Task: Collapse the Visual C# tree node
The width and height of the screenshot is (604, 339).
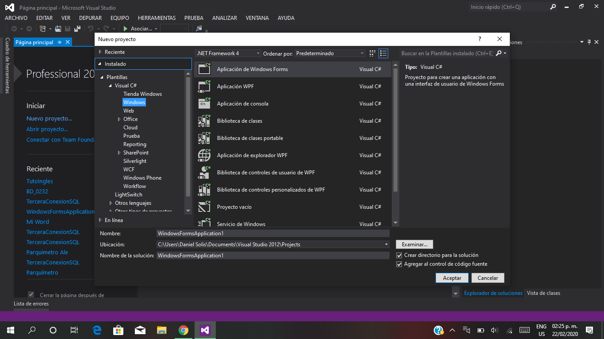Action: click(x=111, y=86)
